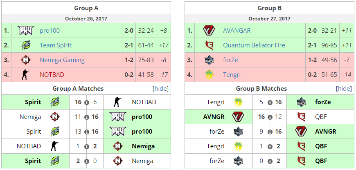Click the pro100 logo in Group A standings
Screen dimensions: 356x170
click(x=26, y=31)
